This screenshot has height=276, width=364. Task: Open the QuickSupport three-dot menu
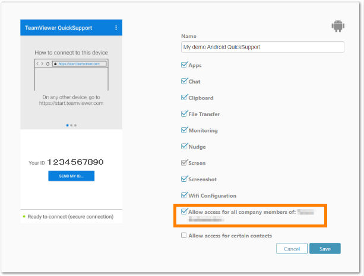pos(116,28)
